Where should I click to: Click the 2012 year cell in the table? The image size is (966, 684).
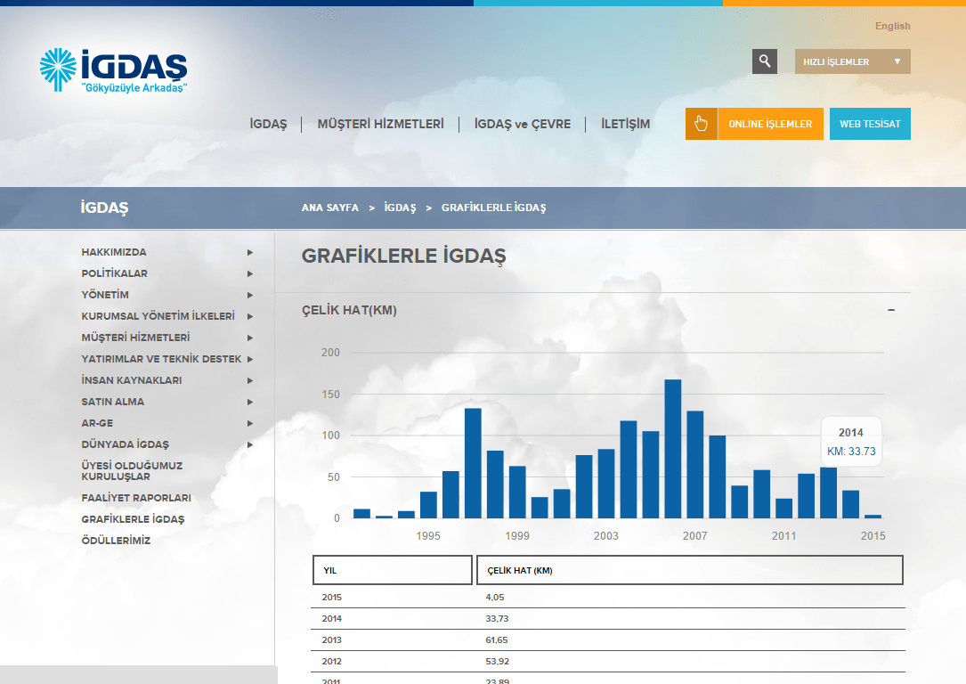[x=331, y=661]
